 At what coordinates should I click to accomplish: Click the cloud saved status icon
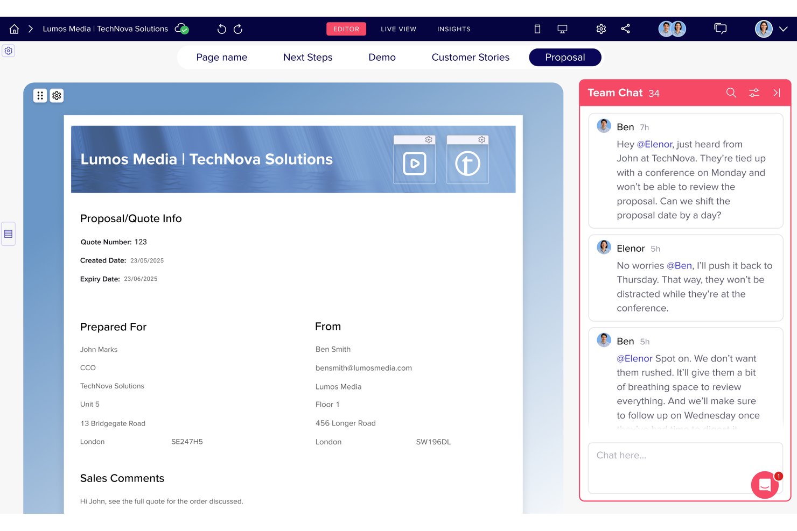tap(182, 29)
